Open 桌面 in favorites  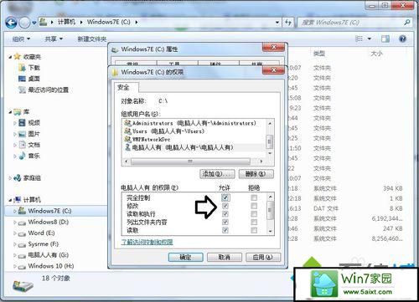[x=29, y=79]
